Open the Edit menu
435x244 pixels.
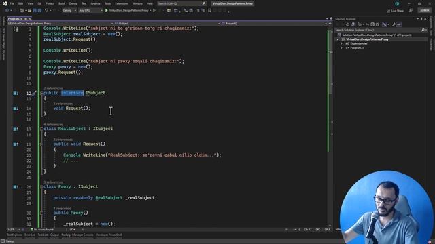[x=21, y=3]
